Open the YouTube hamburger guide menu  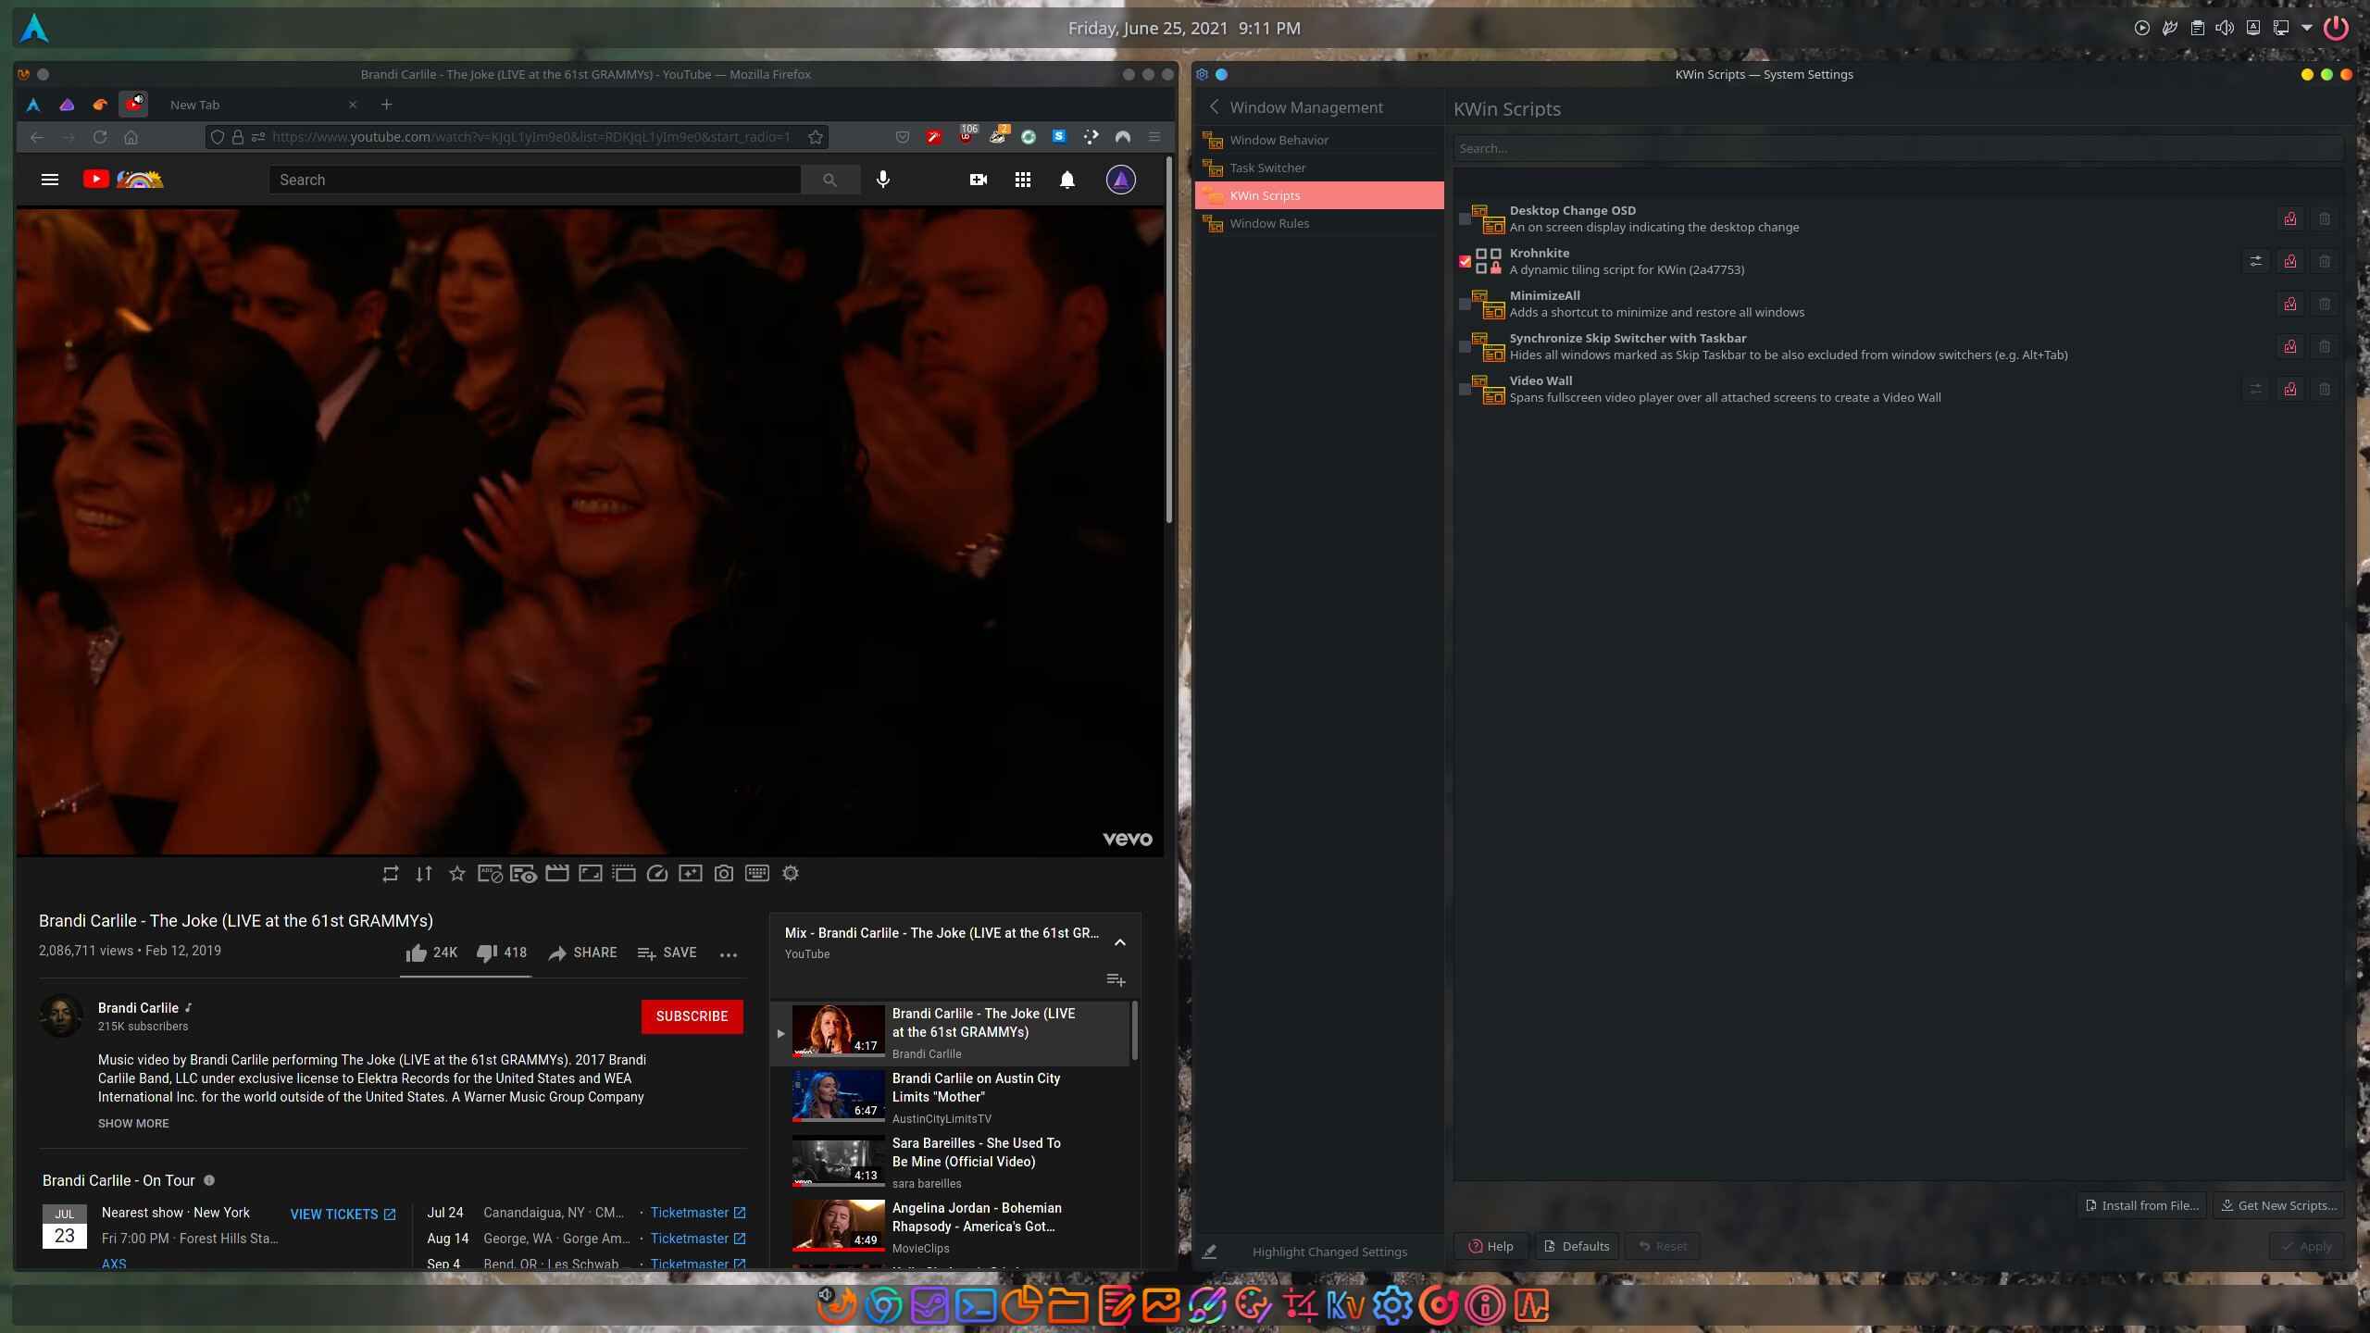(50, 180)
